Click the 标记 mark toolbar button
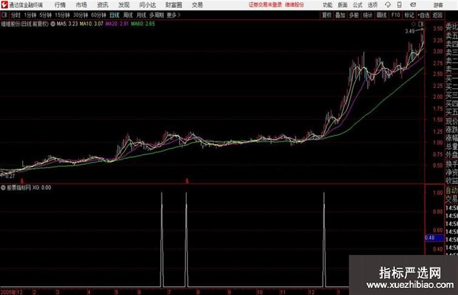Image resolution: width=458 pixels, height=295 pixels. (409, 15)
